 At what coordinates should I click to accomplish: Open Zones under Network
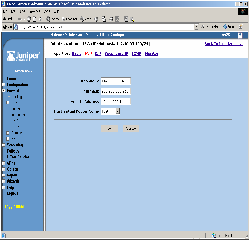click(15, 109)
